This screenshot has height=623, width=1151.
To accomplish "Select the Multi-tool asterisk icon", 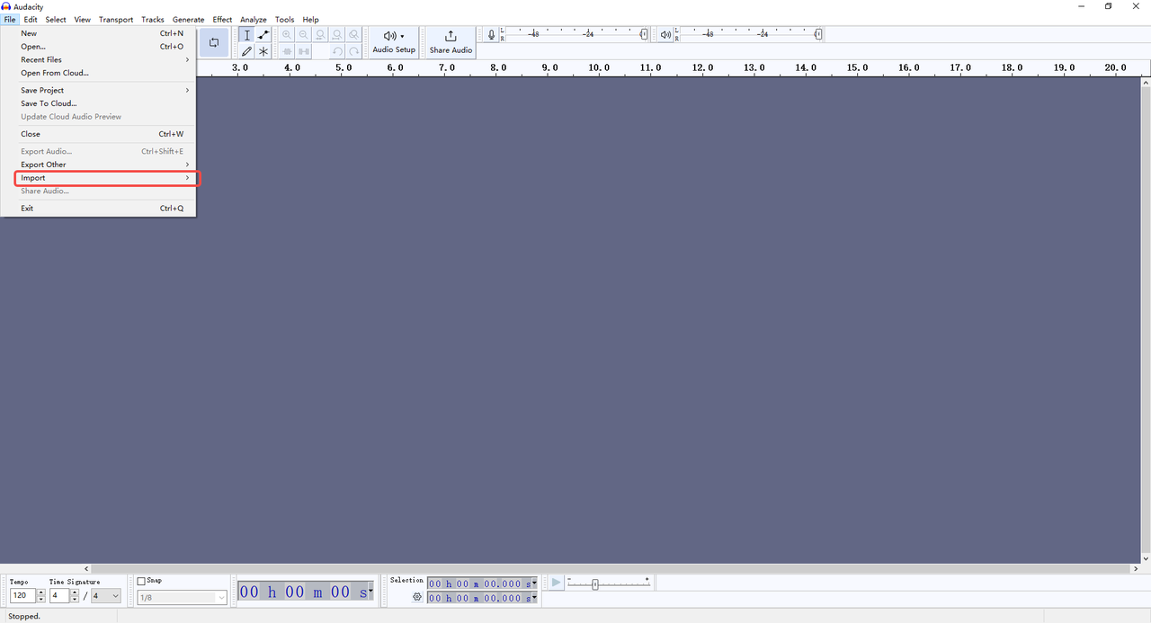I will tap(263, 51).
